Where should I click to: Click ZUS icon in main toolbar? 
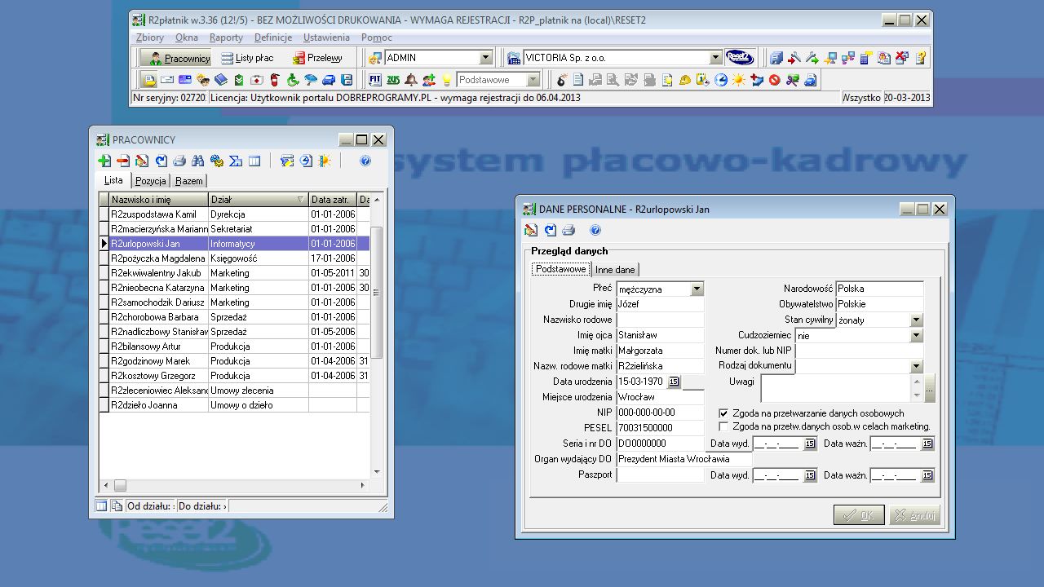point(393,80)
